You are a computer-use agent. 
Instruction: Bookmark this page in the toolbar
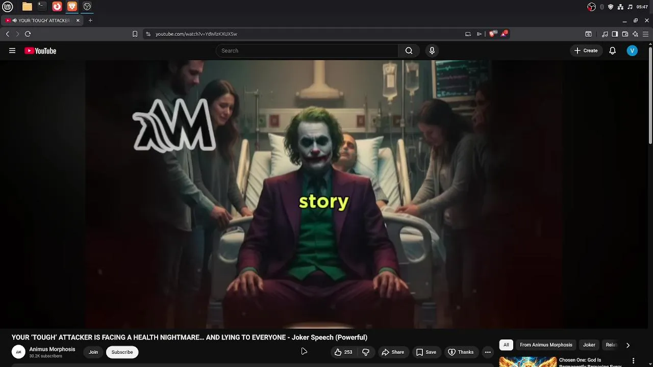[x=135, y=34]
